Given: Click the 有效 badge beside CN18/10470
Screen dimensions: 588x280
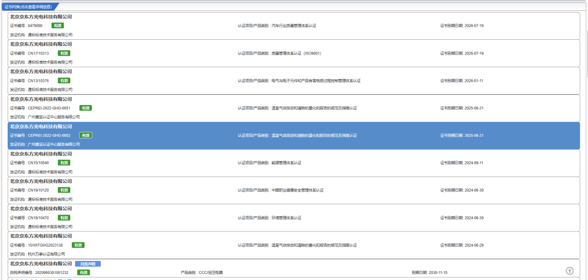Looking at the screenshot, I should 64,218.
